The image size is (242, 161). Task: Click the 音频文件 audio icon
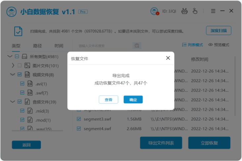(x=27, y=102)
